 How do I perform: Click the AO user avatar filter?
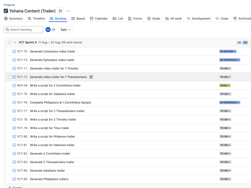coord(48,30)
